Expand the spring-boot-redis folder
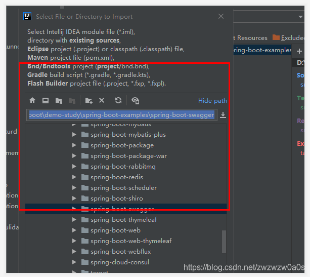310x277 pixels. 74,177
